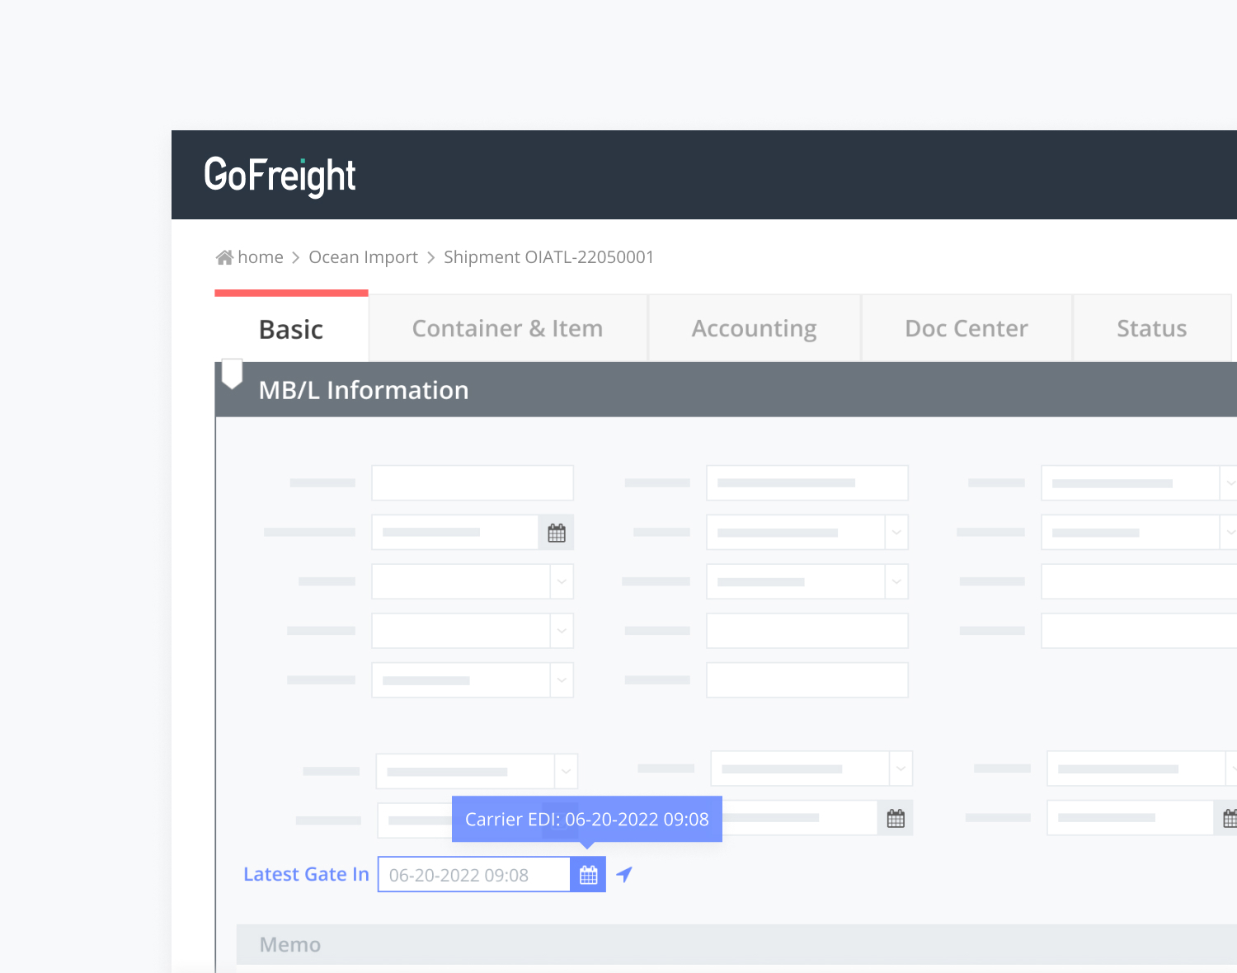Click the blue arrow icon beside Latest Gate In
The image size is (1237, 973).
624,874
